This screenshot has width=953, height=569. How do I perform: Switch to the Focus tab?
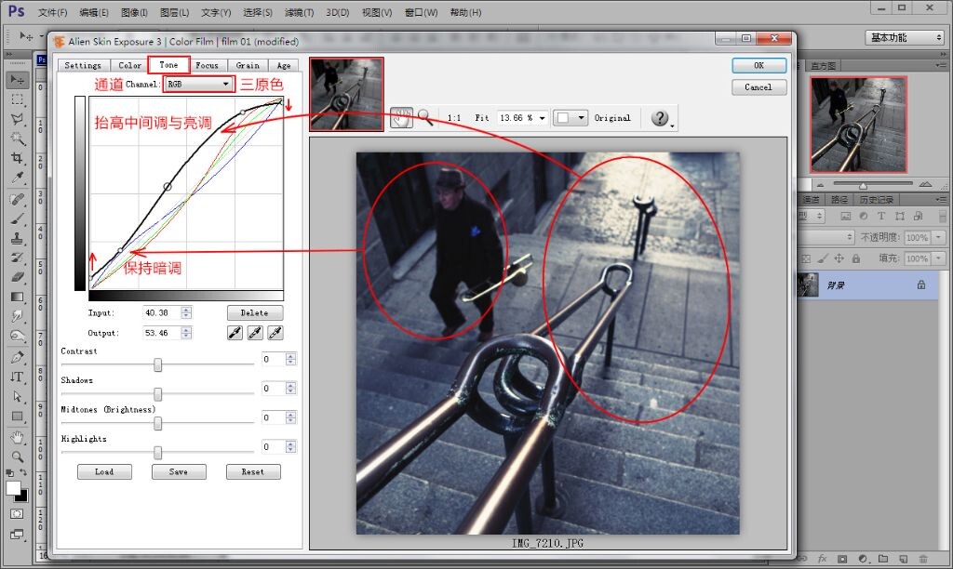tap(208, 65)
